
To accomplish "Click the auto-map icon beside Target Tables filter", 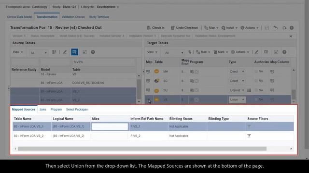I will (190, 52).
